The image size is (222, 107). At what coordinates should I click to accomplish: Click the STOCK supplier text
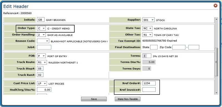[161, 20]
